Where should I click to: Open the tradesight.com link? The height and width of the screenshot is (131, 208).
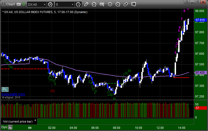point(13,94)
